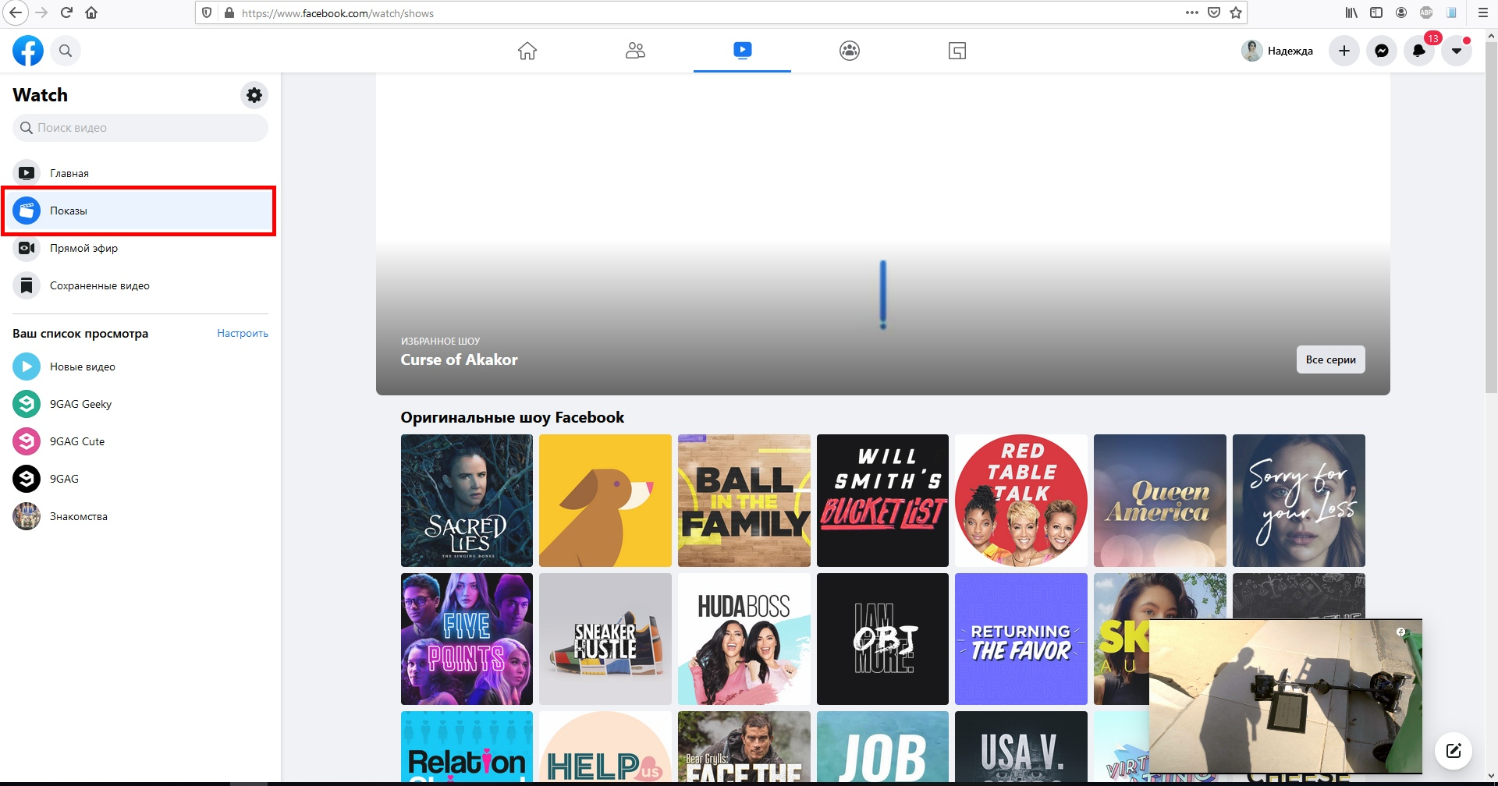Expand the account dropdown arrow

click(1456, 51)
